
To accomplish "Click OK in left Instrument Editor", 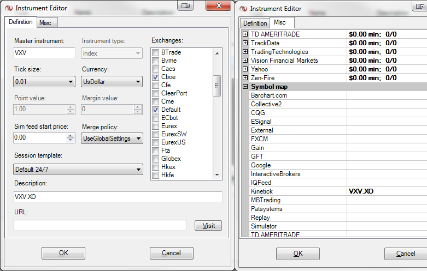I will [x=63, y=253].
